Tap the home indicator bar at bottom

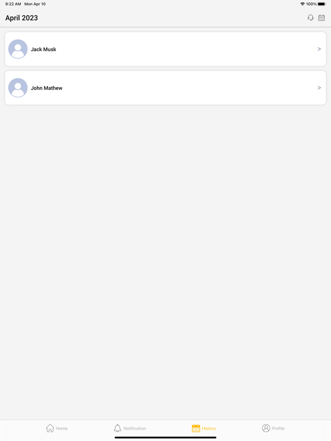click(165, 437)
